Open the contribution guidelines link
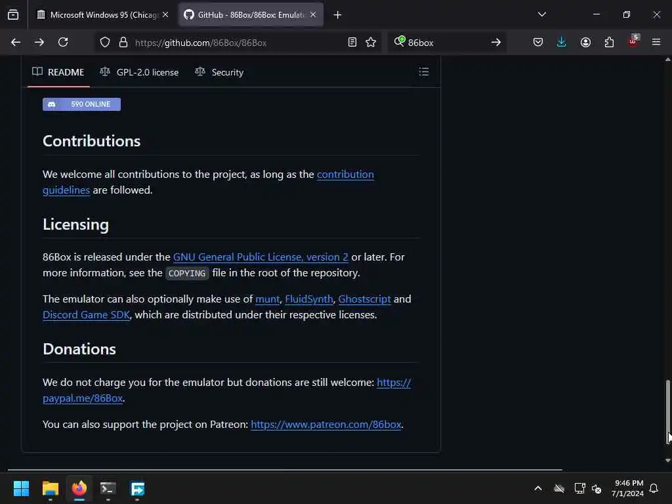The width and height of the screenshot is (672, 504). click(345, 175)
